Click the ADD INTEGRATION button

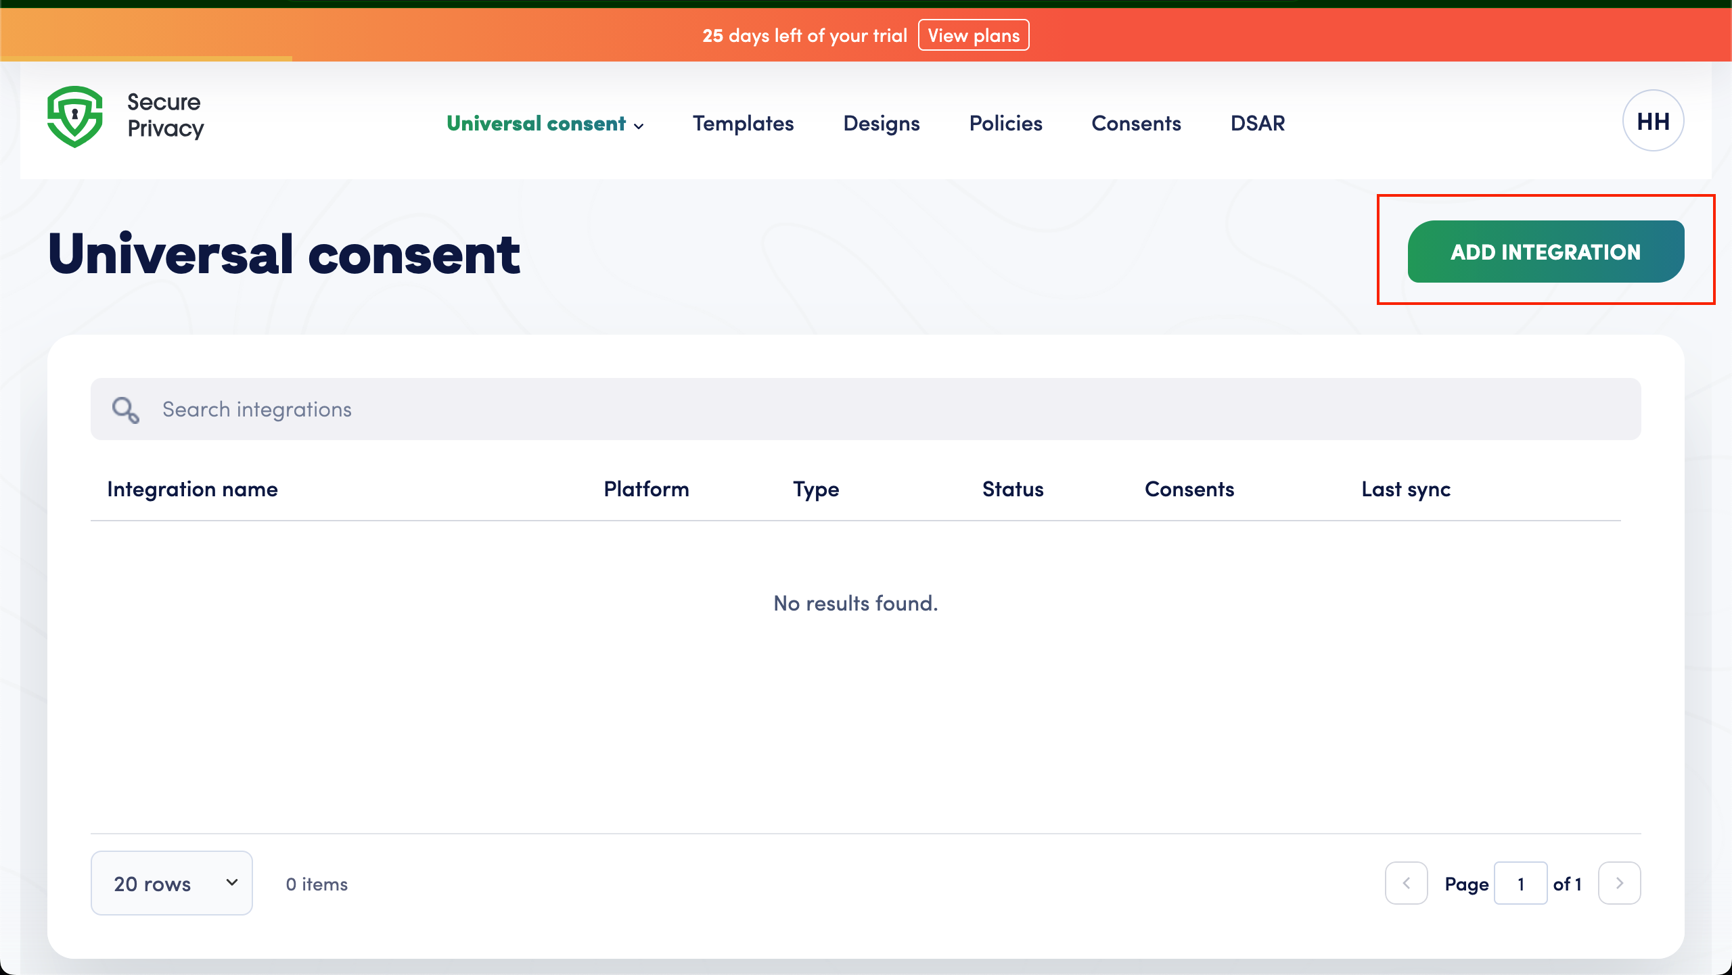(x=1546, y=252)
